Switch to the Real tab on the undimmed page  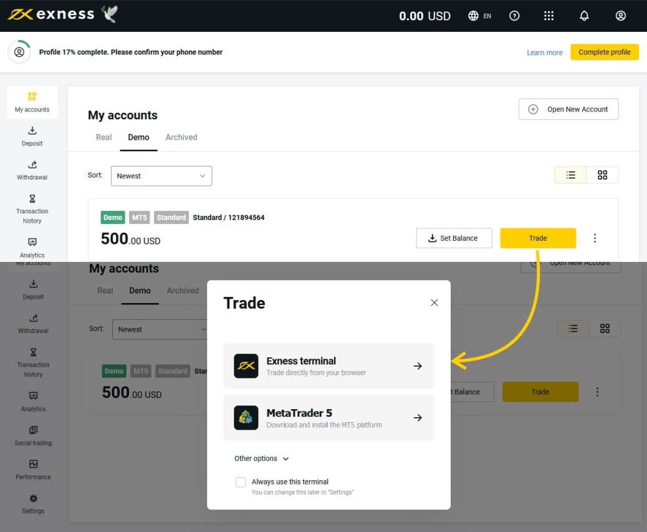(103, 137)
